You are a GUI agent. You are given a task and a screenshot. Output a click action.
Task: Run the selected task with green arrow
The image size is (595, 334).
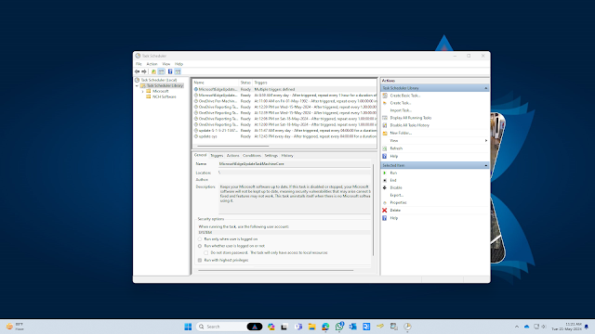393,173
